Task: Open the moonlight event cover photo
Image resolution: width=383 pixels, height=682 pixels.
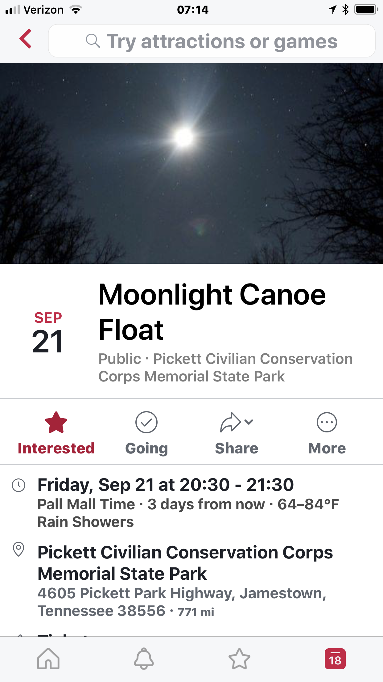Action: (191, 163)
